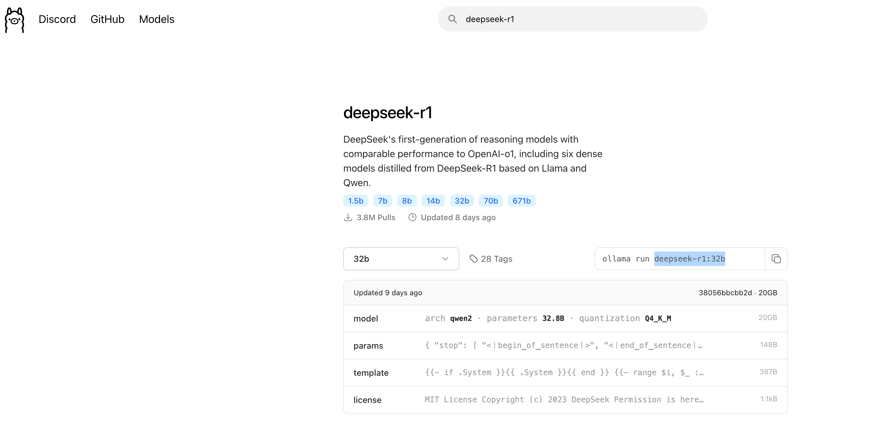Click the search magnifier icon
The height and width of the screenshot is (421, 875).
pos(452,19)
